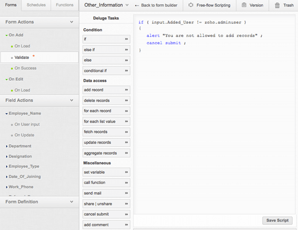Collapse the Field Actions section

(72, 100)
